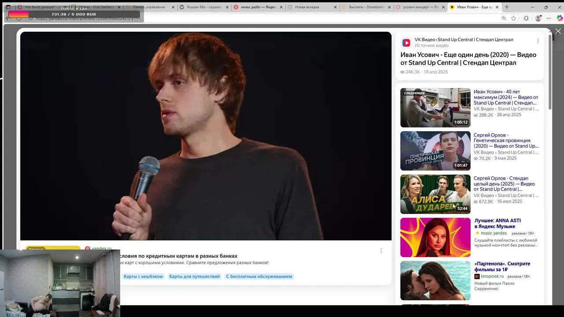Click the VK Video logo icon
The height and width of the screenshot is (317, 564).
click(x=406, y=43)
